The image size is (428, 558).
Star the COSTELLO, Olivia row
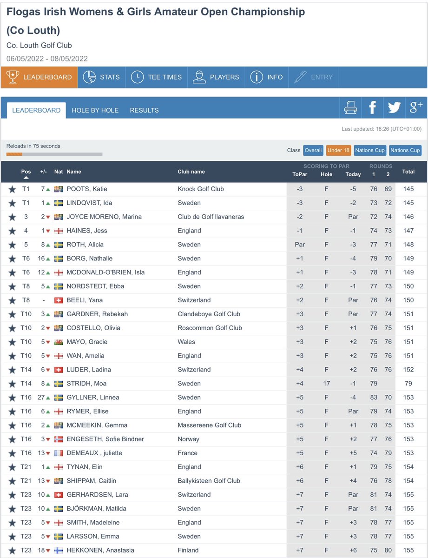pyautogui.click(x=12, y=328)
